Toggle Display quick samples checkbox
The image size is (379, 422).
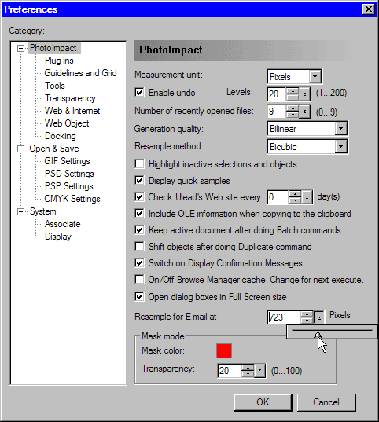[139, 181]
